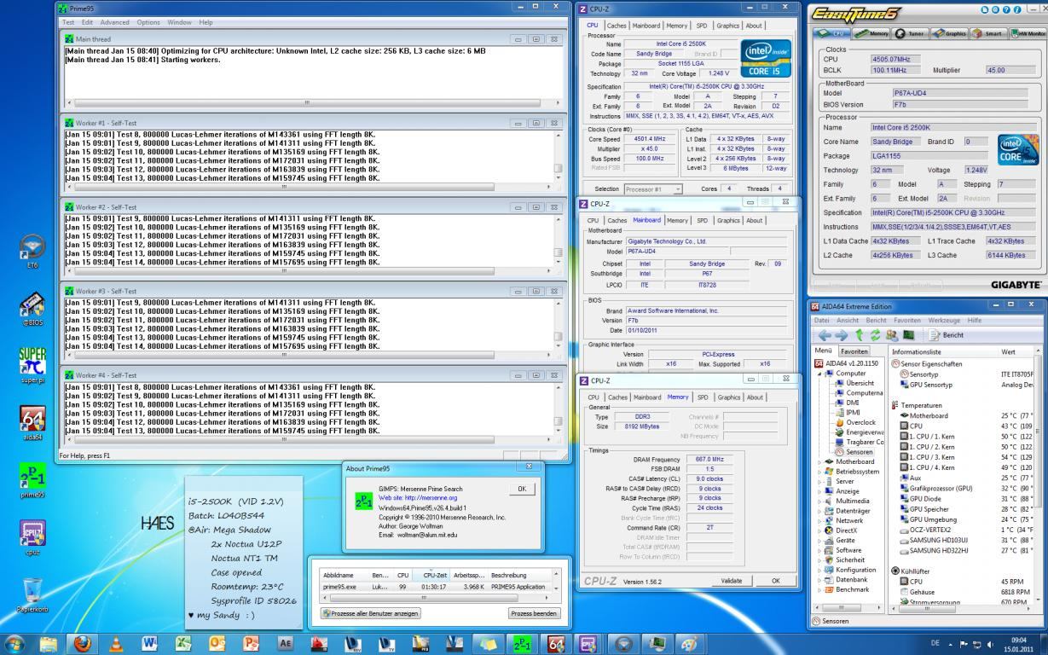Expand Software node in AIDA64 tree

coord(818,550)
